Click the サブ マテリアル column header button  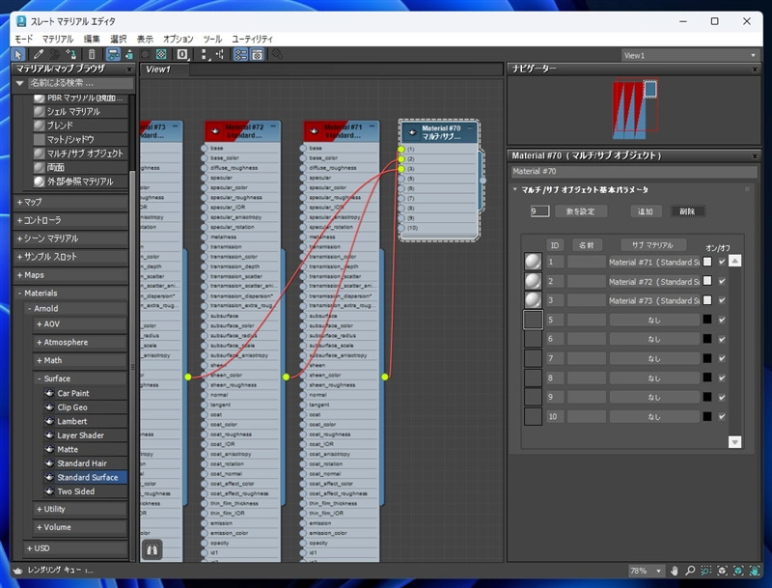pos(652,244)
